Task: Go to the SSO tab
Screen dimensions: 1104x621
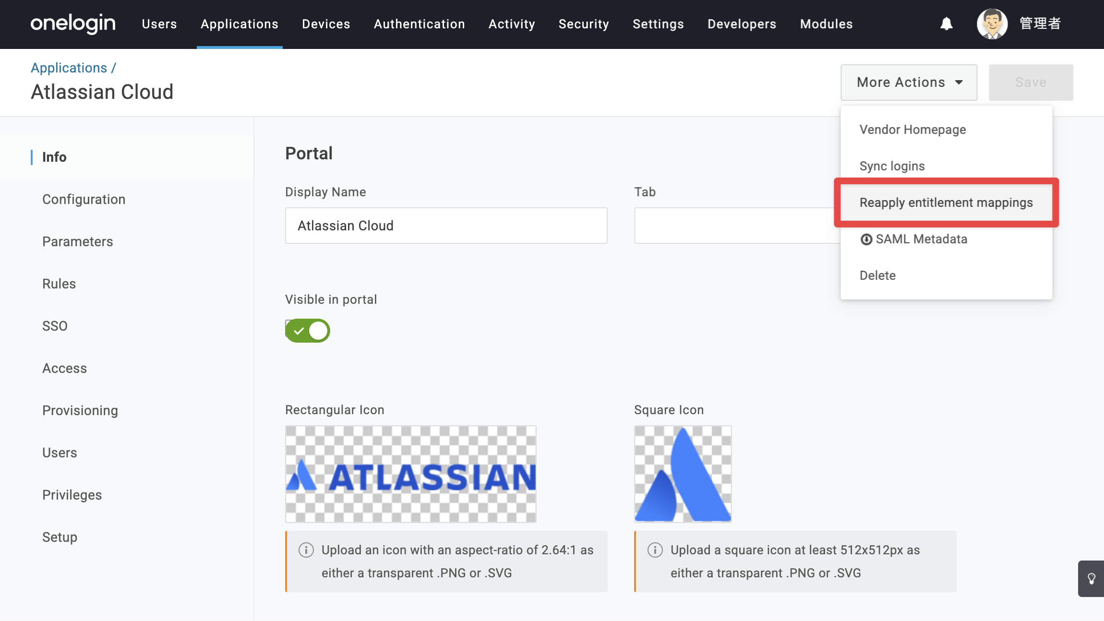Action: coord(127,326)
